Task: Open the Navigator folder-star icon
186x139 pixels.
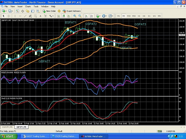Action: 28,11
